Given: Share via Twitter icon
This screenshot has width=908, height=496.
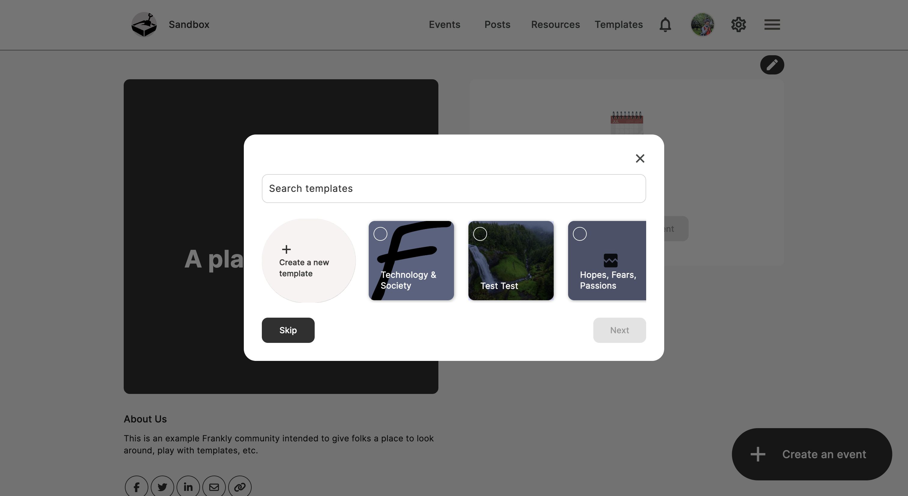Looking at the screenshot, I should 162,487.
